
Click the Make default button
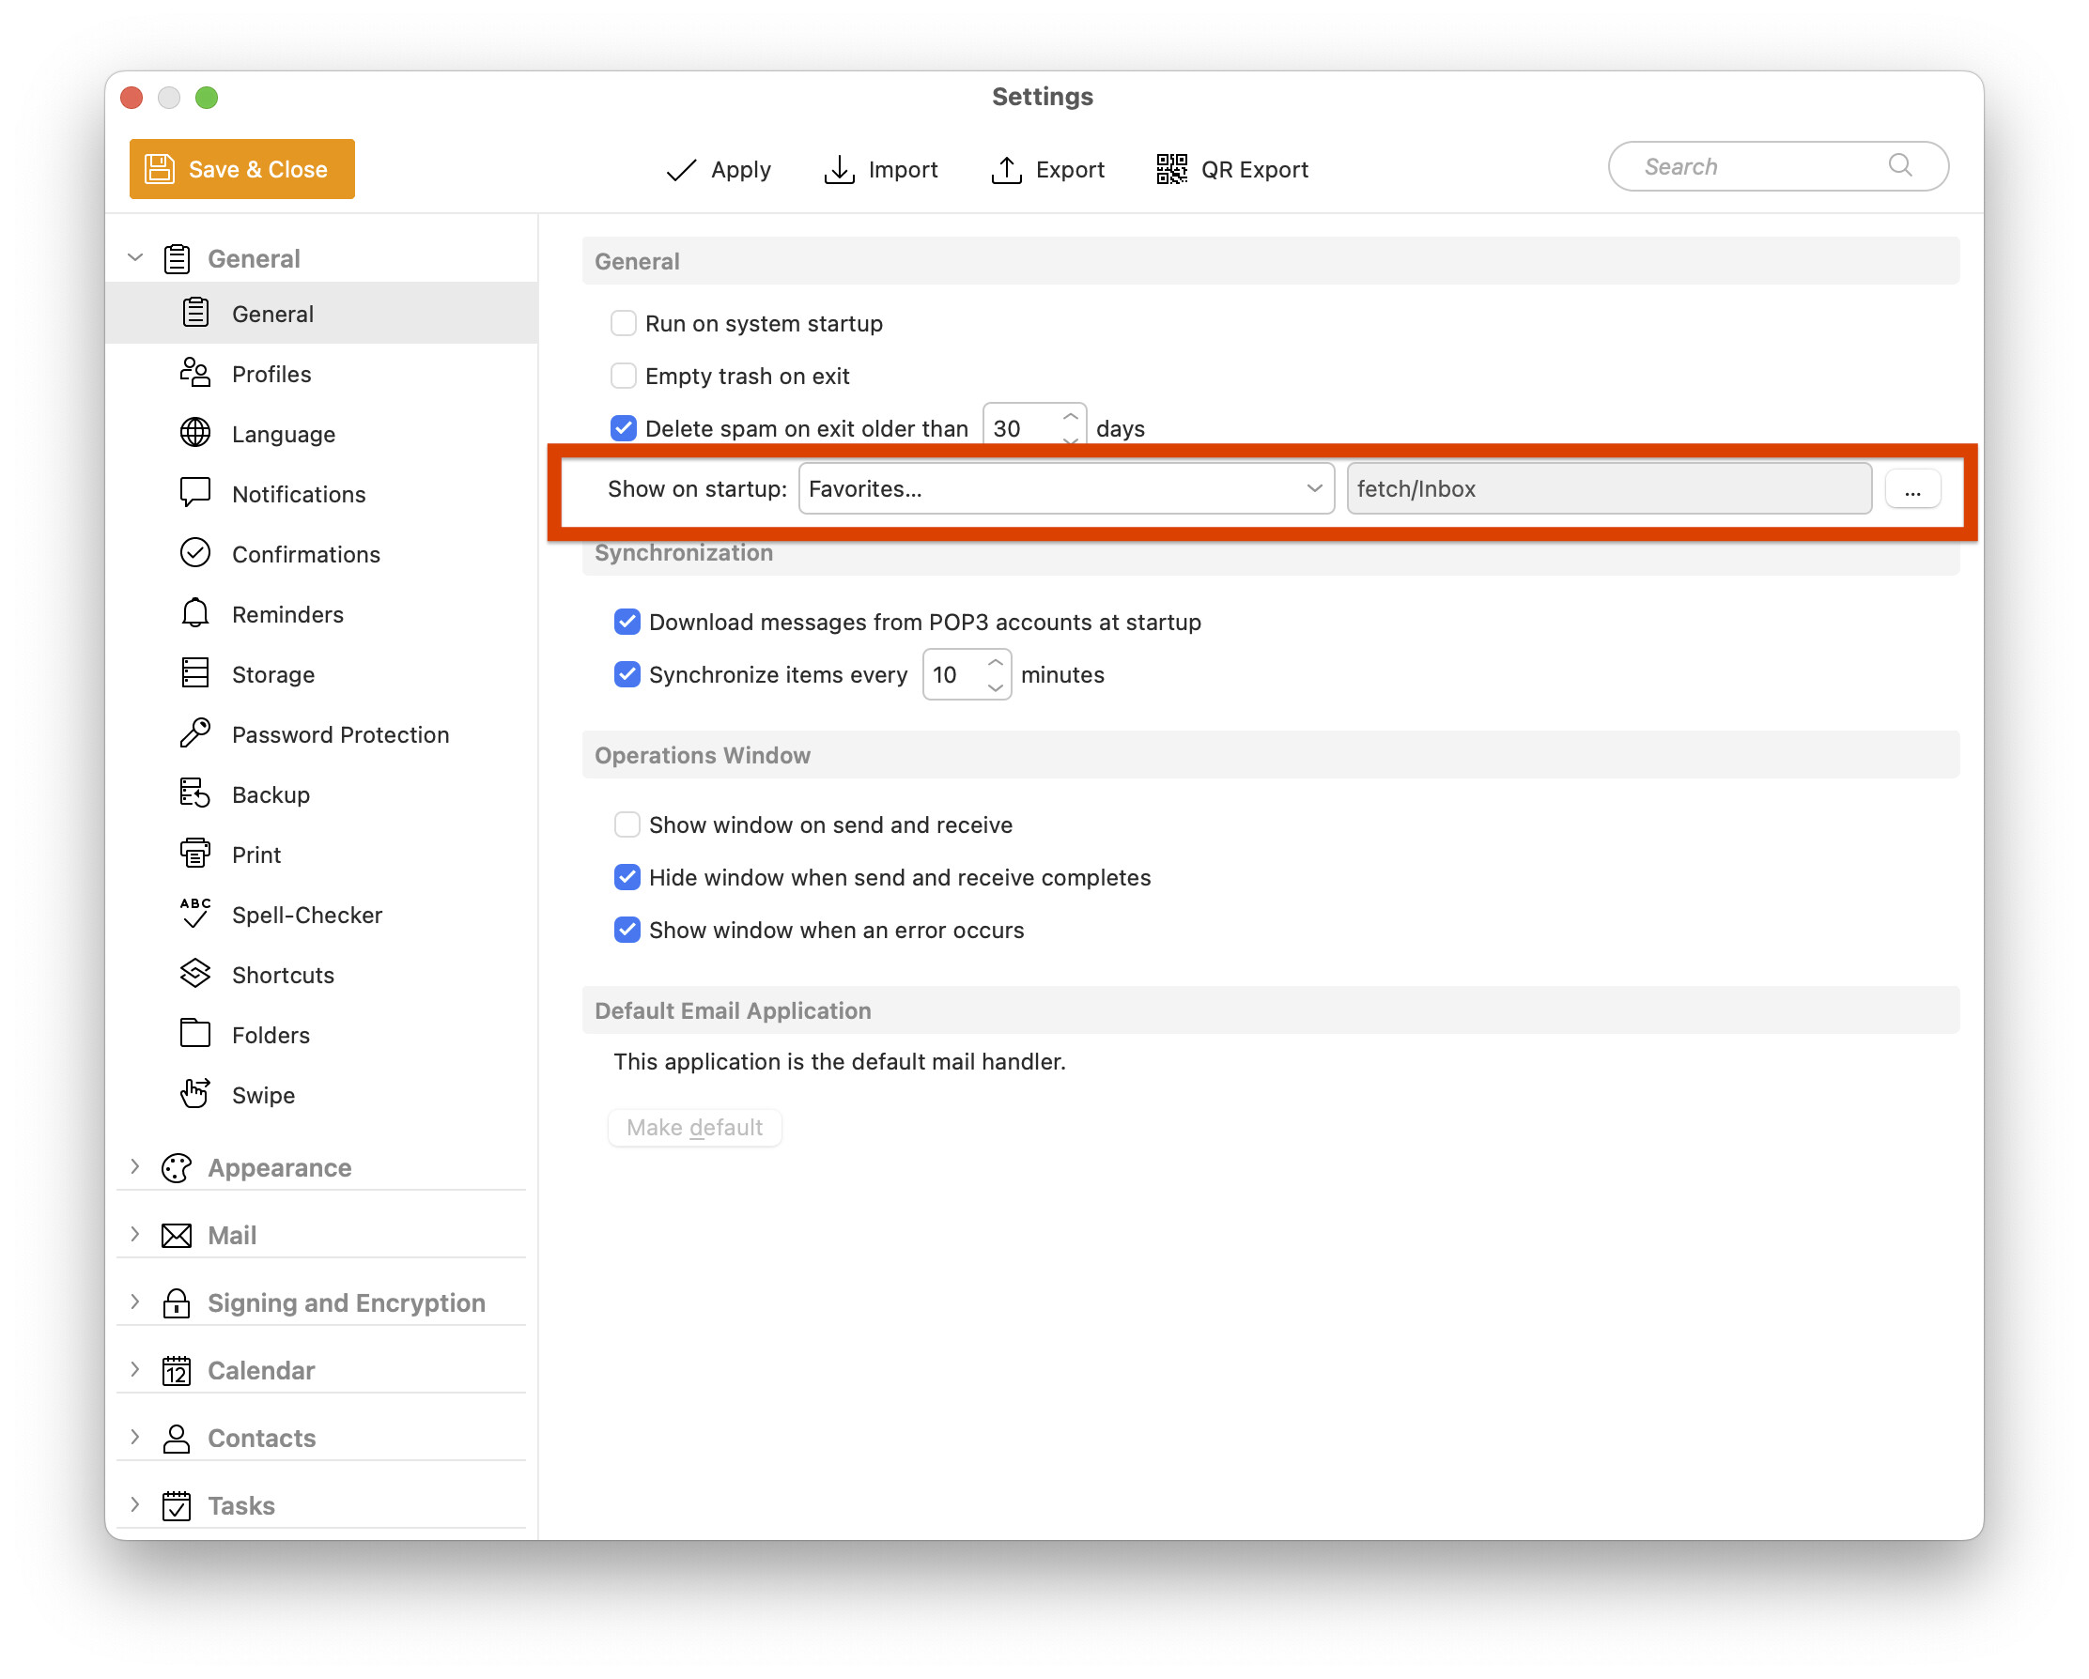695,1128
